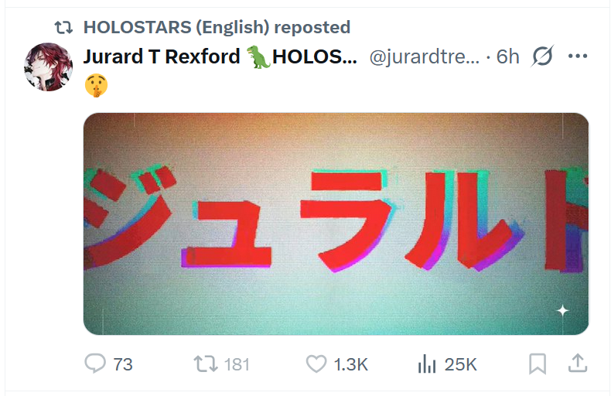Image resolution: width=611 pixels, height=396 pixels.
Task: Open the red-haired profile avatar
Action: tap(49, 67)
